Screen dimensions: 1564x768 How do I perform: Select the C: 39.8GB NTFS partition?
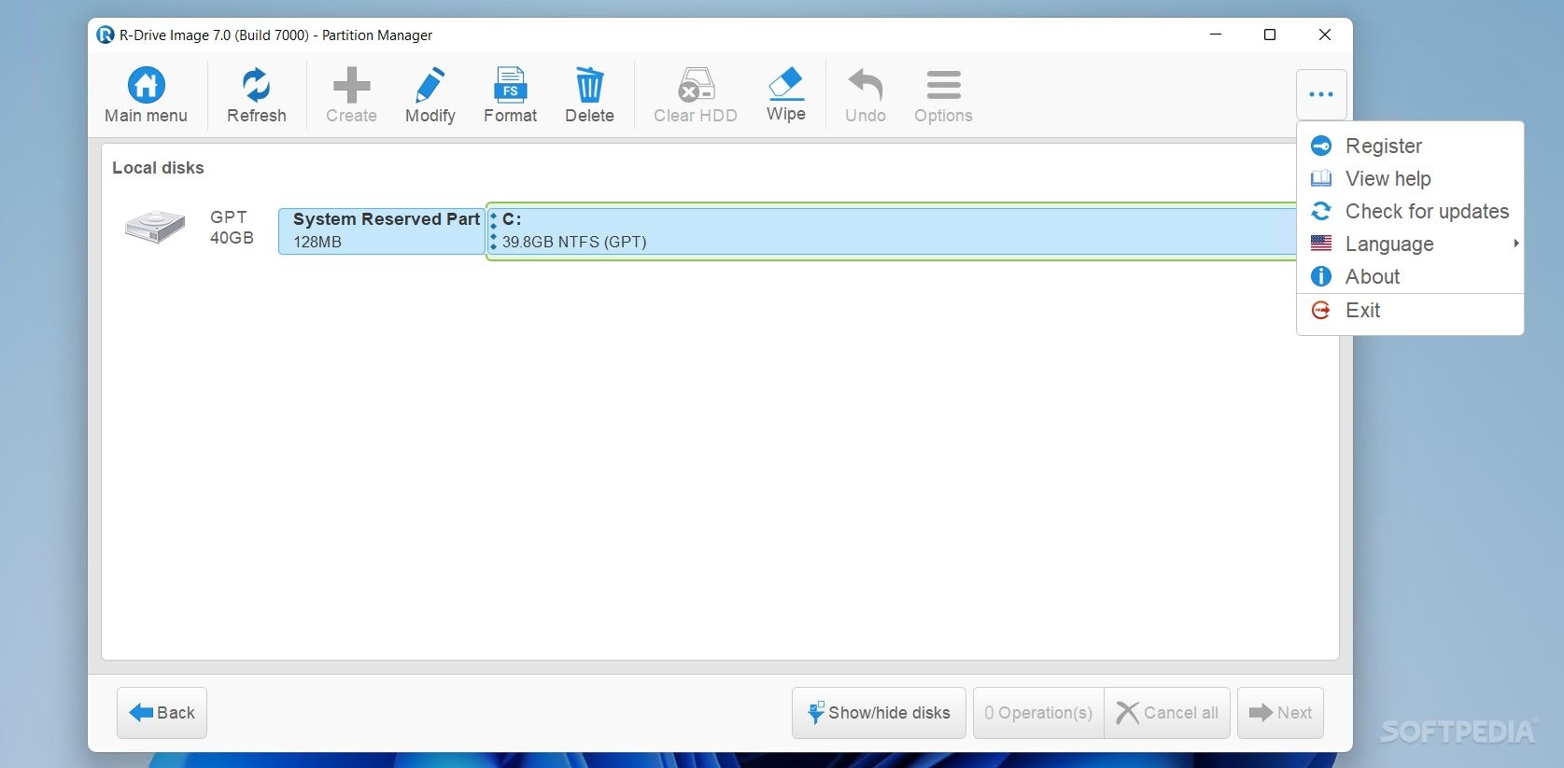click(x=891, y=230)
